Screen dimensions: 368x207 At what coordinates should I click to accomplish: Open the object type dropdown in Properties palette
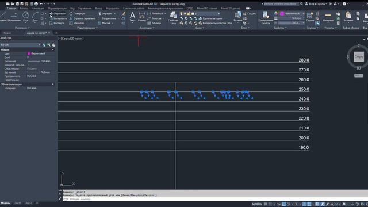[21, 45]
